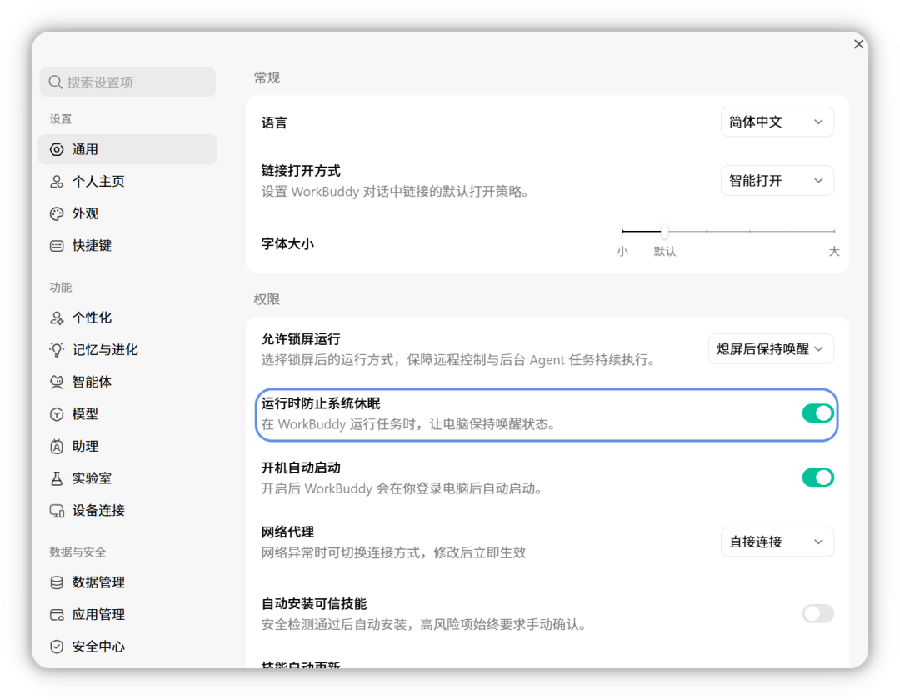Click the 外观 palette icon

(x=57, y=214)
